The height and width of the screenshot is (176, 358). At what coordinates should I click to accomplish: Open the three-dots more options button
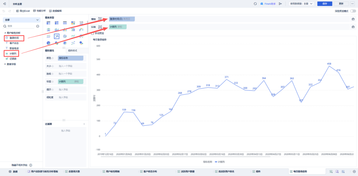(353, 3)
